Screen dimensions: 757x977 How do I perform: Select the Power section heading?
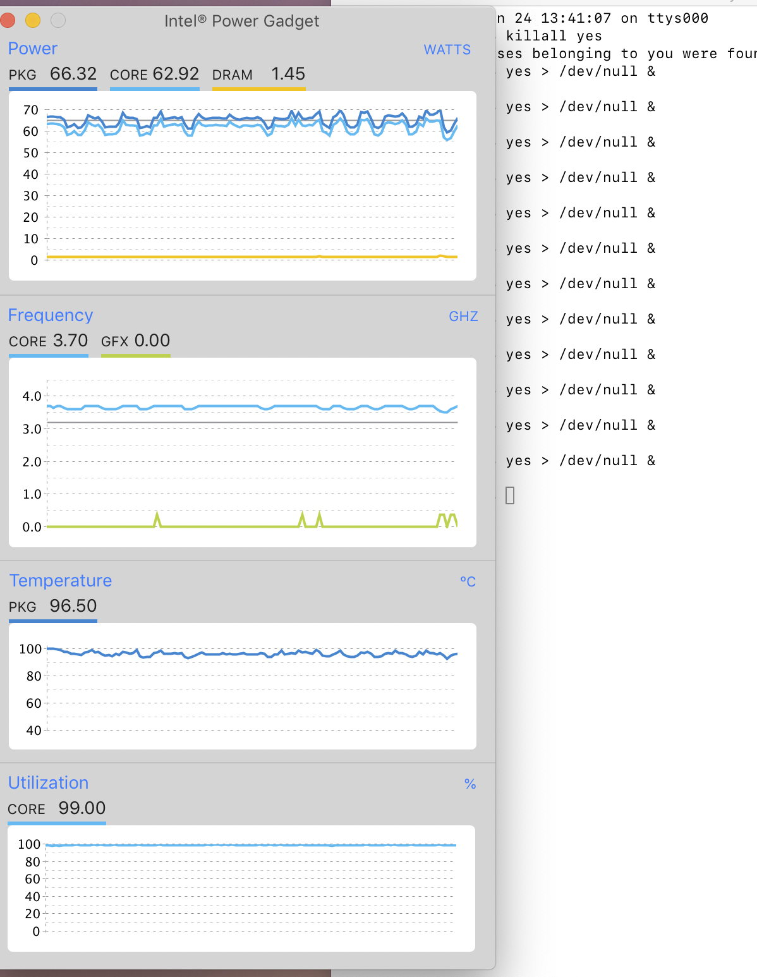33,49
